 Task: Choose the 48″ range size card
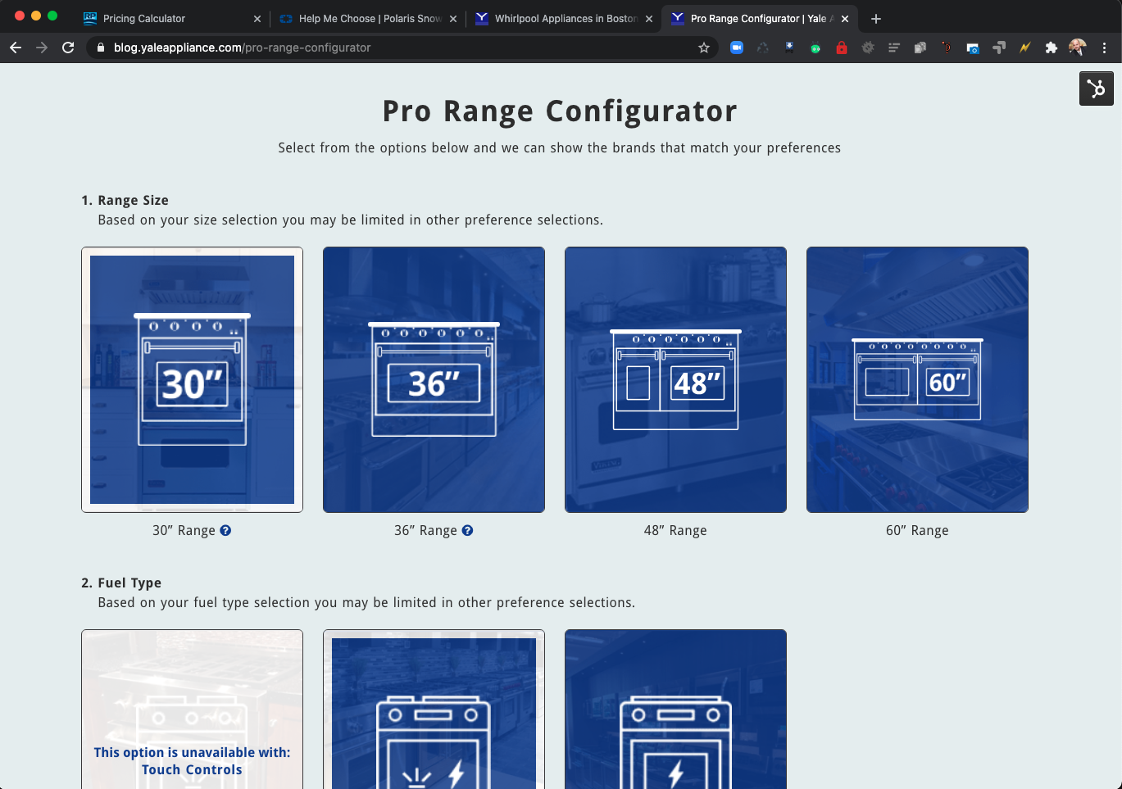675,380
